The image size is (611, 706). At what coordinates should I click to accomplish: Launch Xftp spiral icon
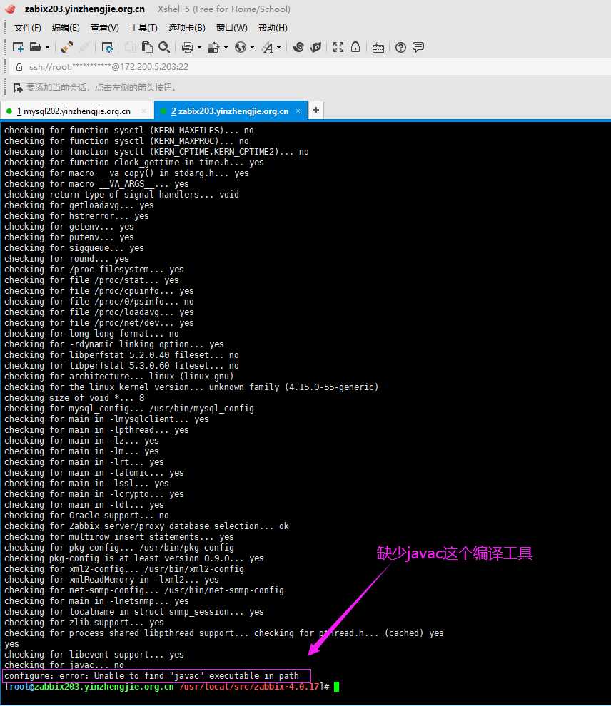tap(298, 47)
